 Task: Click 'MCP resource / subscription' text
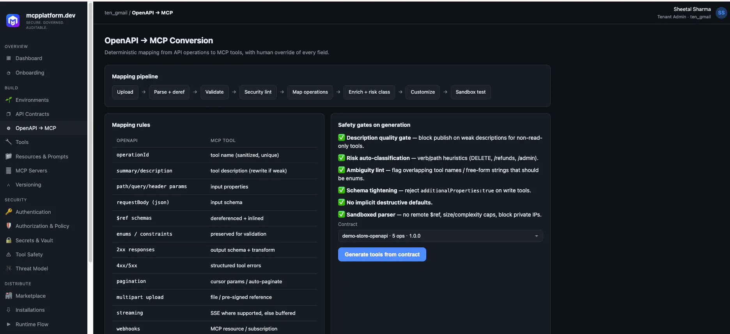(244, 329)
